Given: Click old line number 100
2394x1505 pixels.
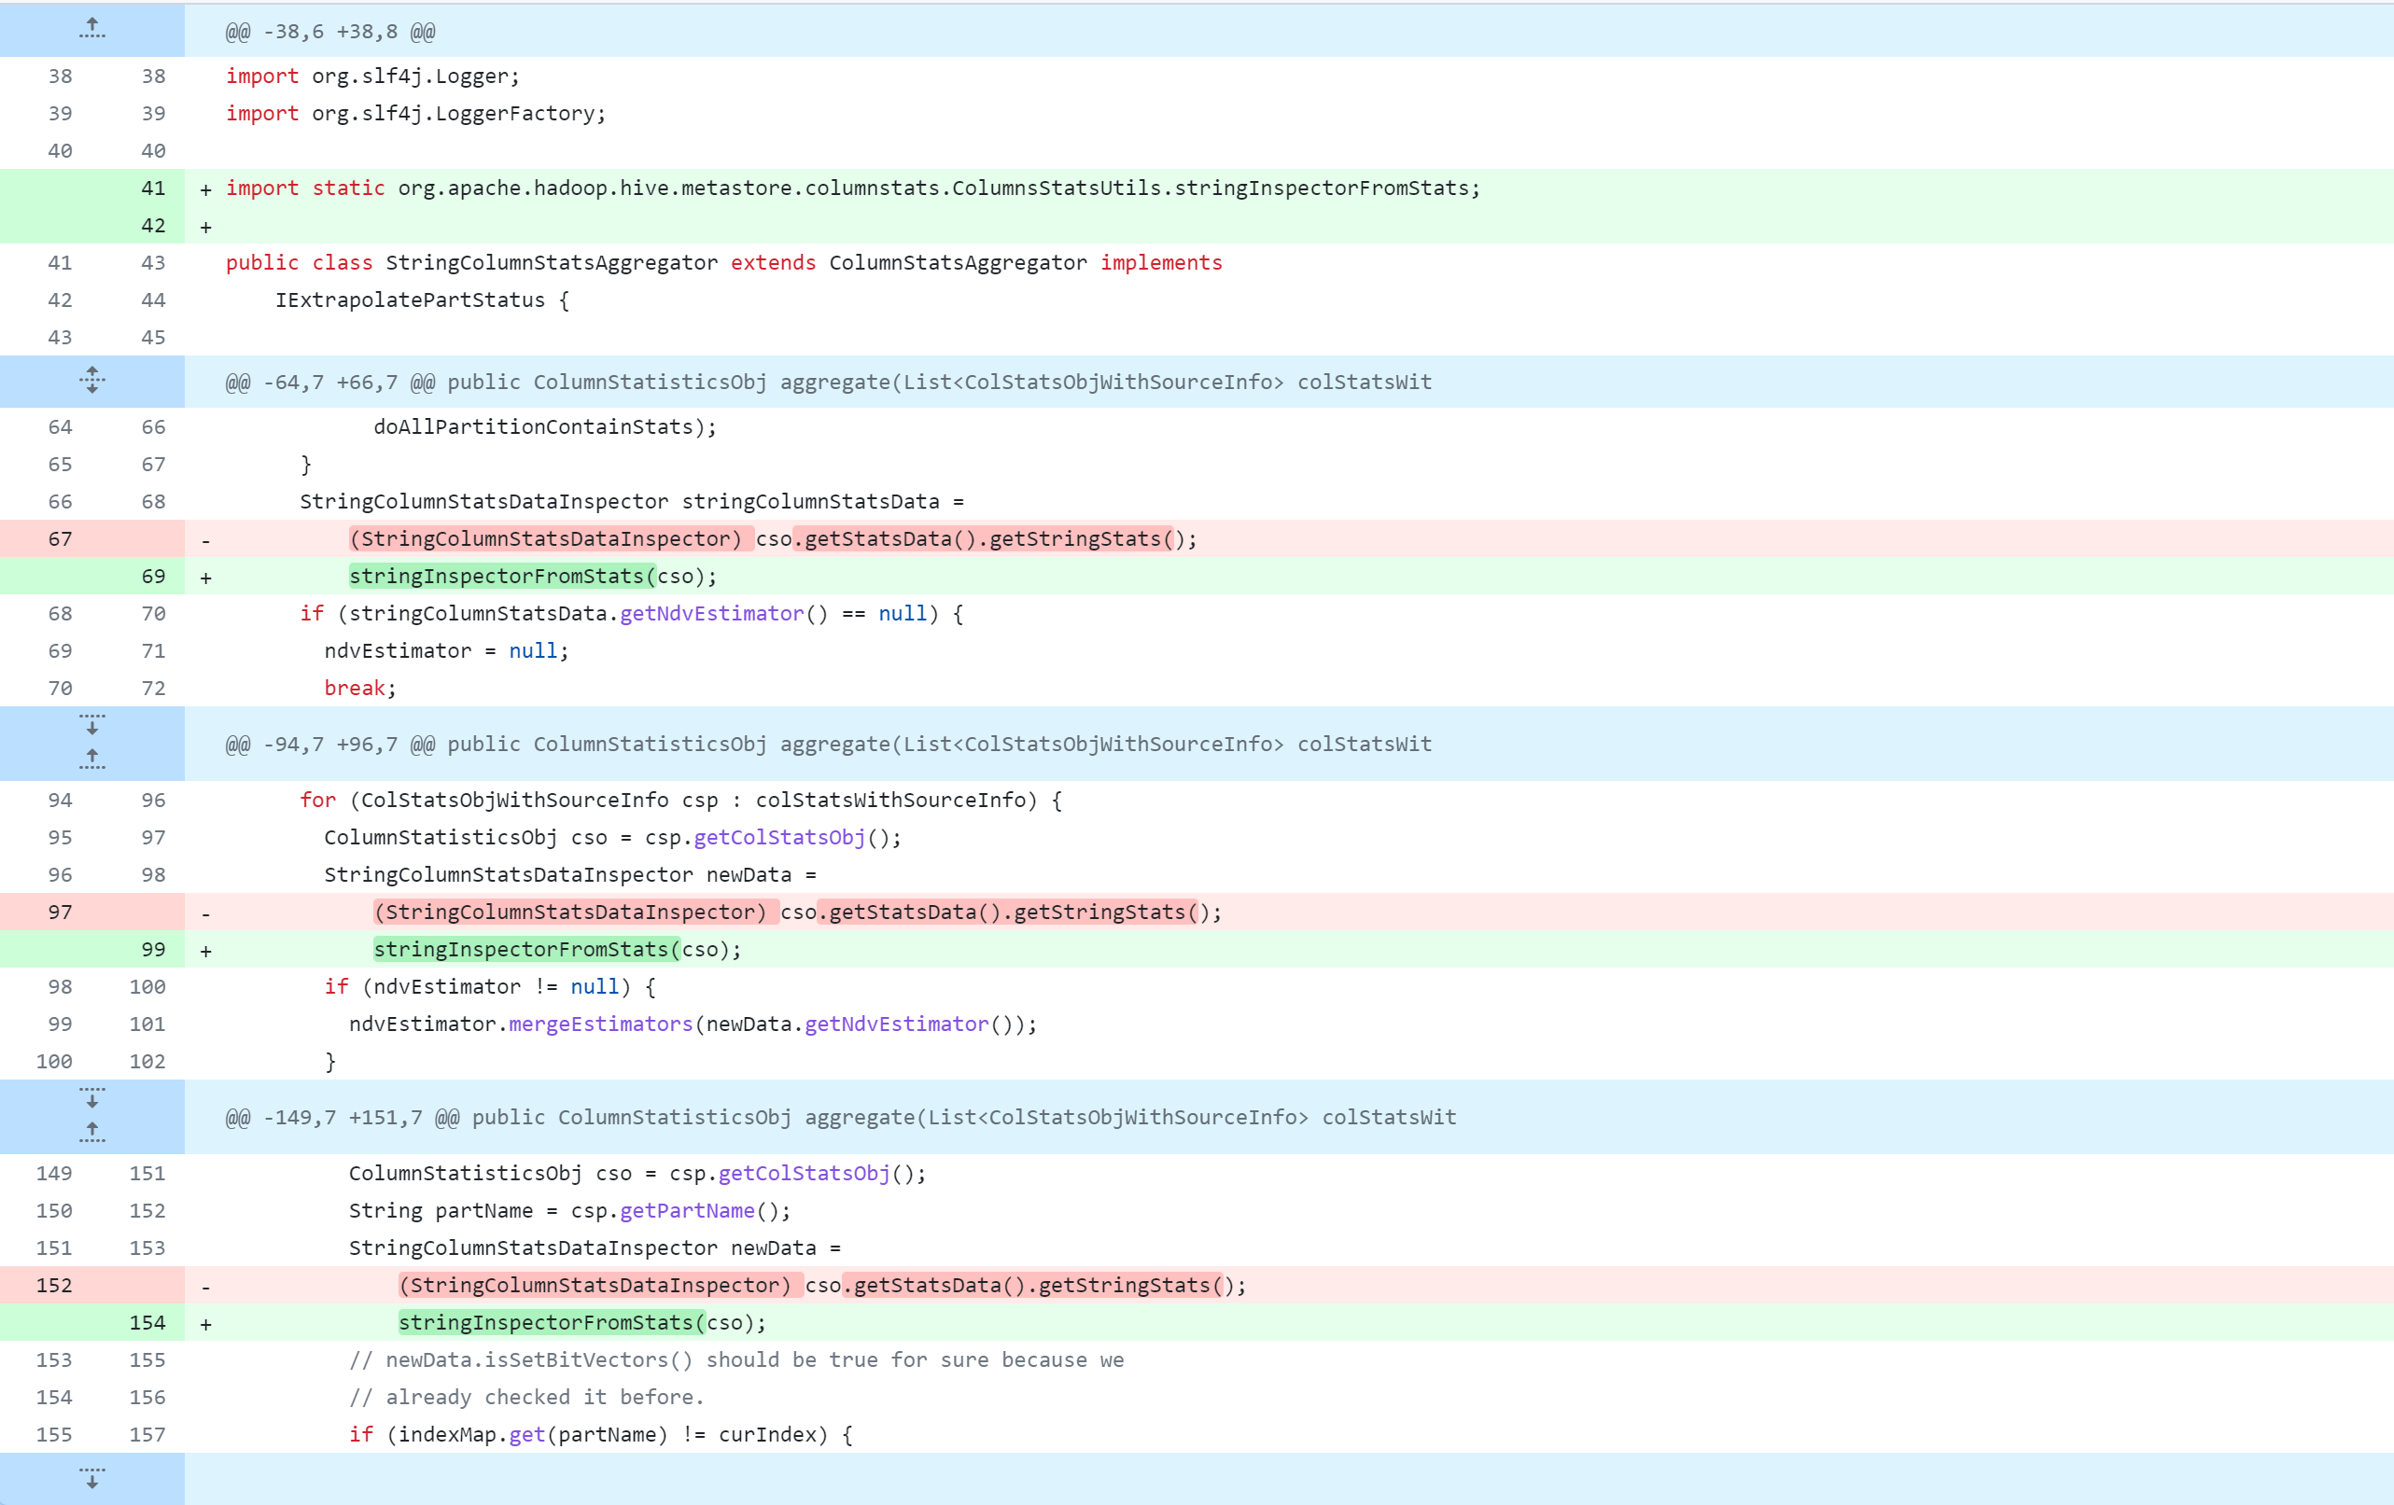Looking at the screenshot, I should (54, 1062).
